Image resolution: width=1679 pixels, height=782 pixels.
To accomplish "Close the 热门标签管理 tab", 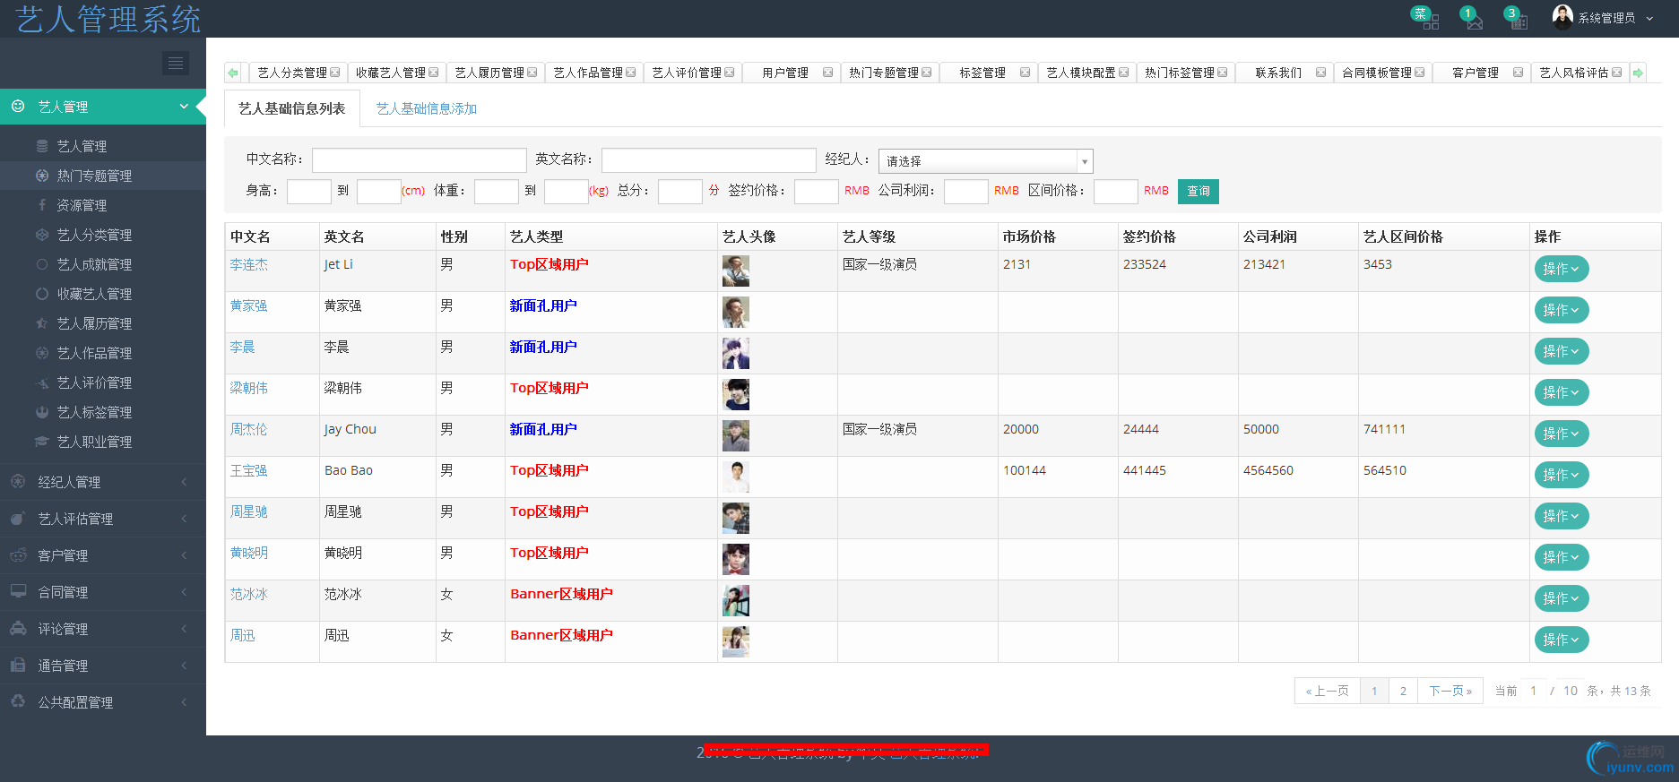I will pos(1222,73).
